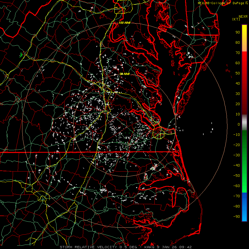Click the positive 60 knot scale label
The height and width of the screenshot is (249, 249).
point(238,63)
